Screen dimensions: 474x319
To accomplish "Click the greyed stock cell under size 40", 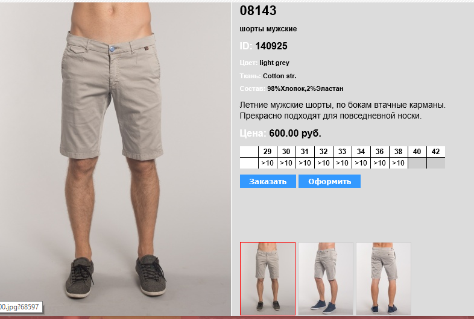I will pos(417,163).
